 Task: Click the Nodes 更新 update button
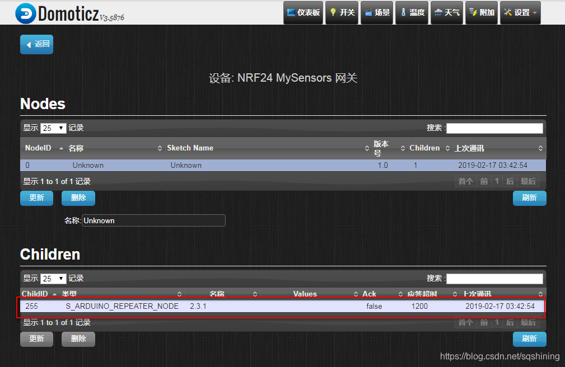(37, 198)
